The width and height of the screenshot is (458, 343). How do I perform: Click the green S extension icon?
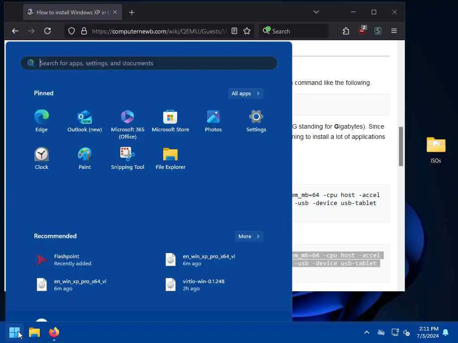tap(378, 31)
